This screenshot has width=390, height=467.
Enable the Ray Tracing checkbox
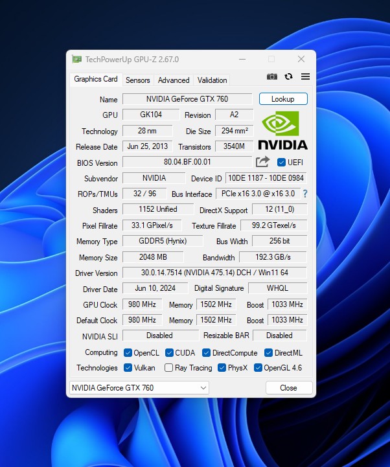(x=169, y=368)
